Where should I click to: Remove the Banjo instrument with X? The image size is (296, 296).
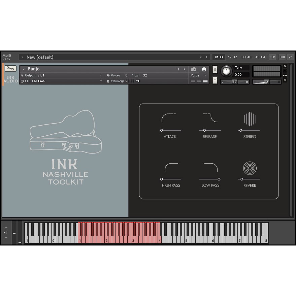coord(285,66)
